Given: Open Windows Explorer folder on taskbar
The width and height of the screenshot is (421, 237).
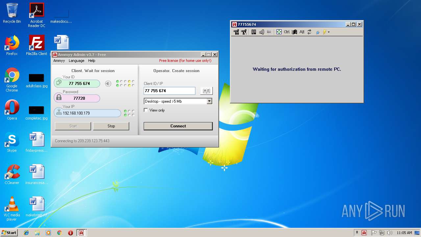Looking at the screenshot, I should tap(37, 233).
